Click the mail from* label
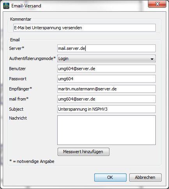 [19, 99]
